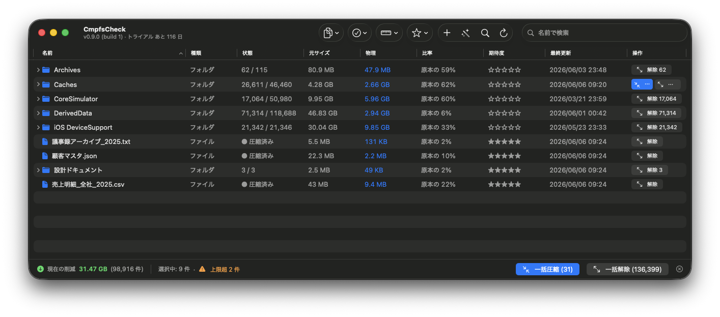Click the 31.47 GB savings value
The width and height of the screenshot is (720, 317).
[93, 269]
